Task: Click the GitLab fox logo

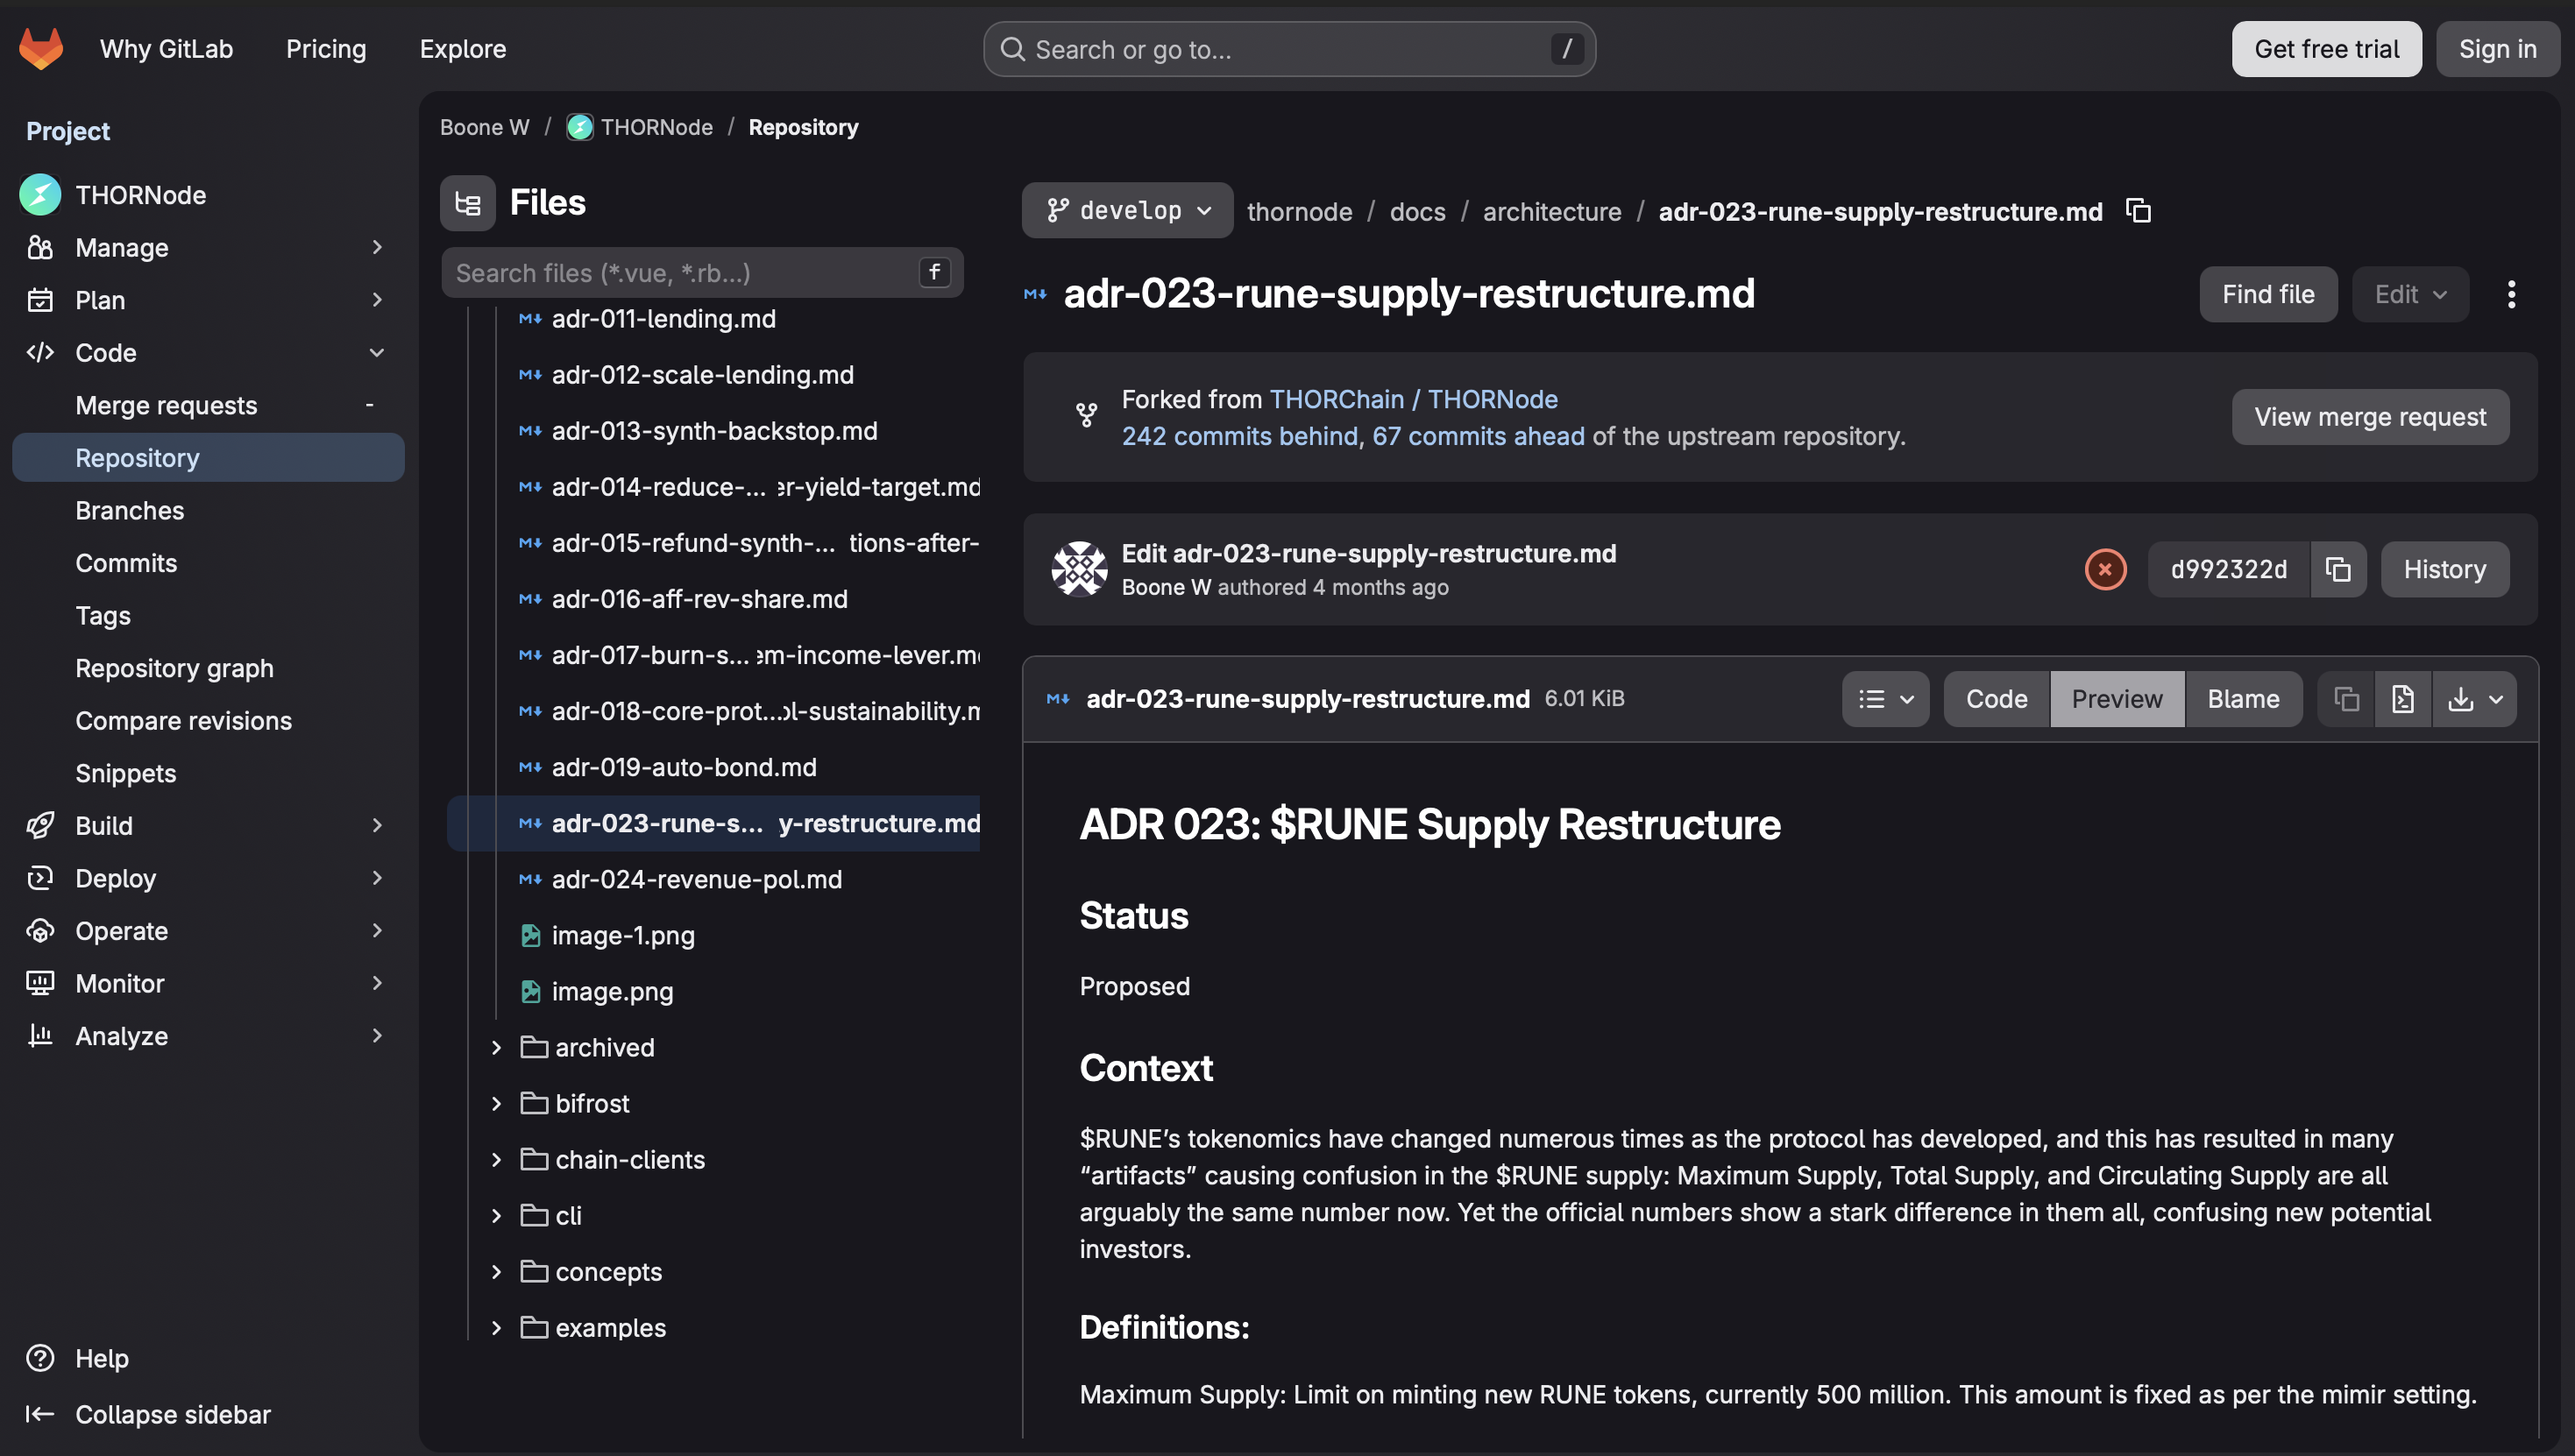Action: click(41, 49)
